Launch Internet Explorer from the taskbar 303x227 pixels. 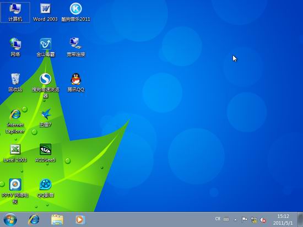(34, 220)
